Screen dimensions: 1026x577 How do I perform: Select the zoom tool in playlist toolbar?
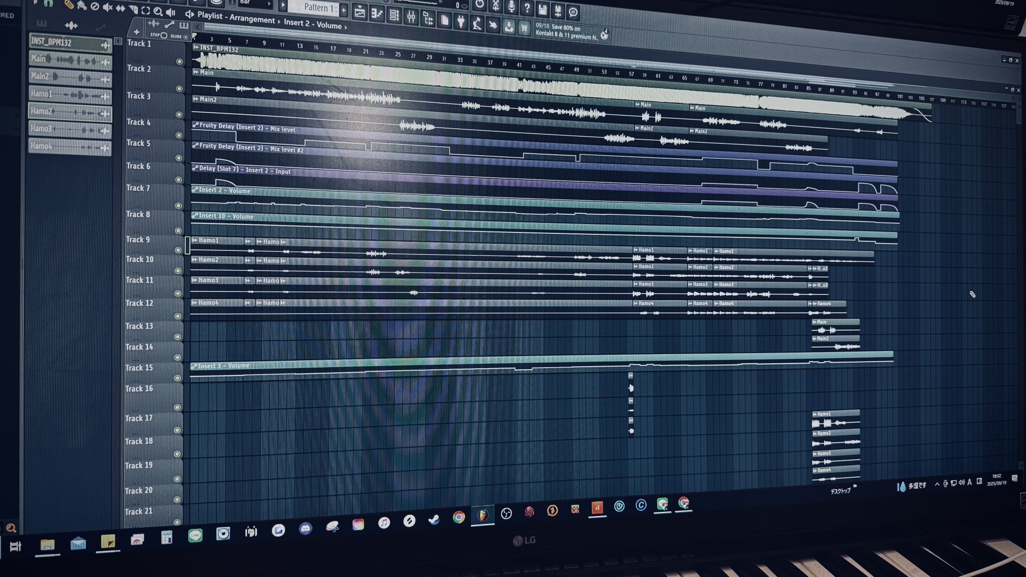coord(158,11)
